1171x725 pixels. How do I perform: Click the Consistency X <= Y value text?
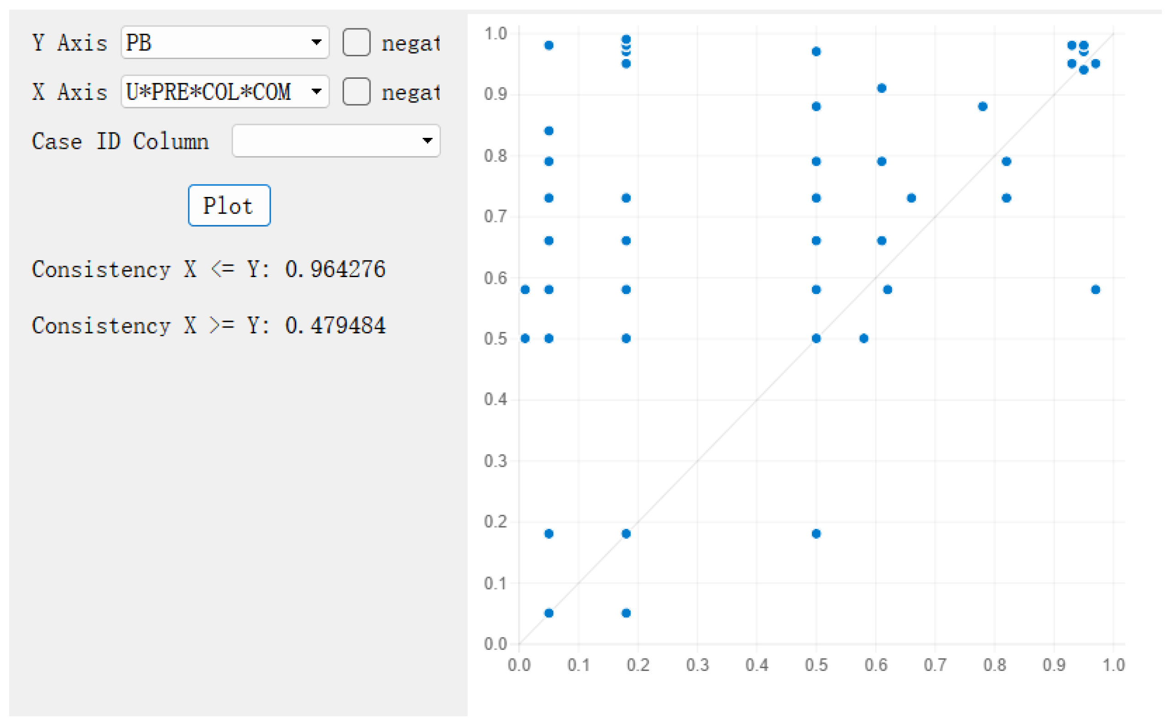click(x=335, y=269)
